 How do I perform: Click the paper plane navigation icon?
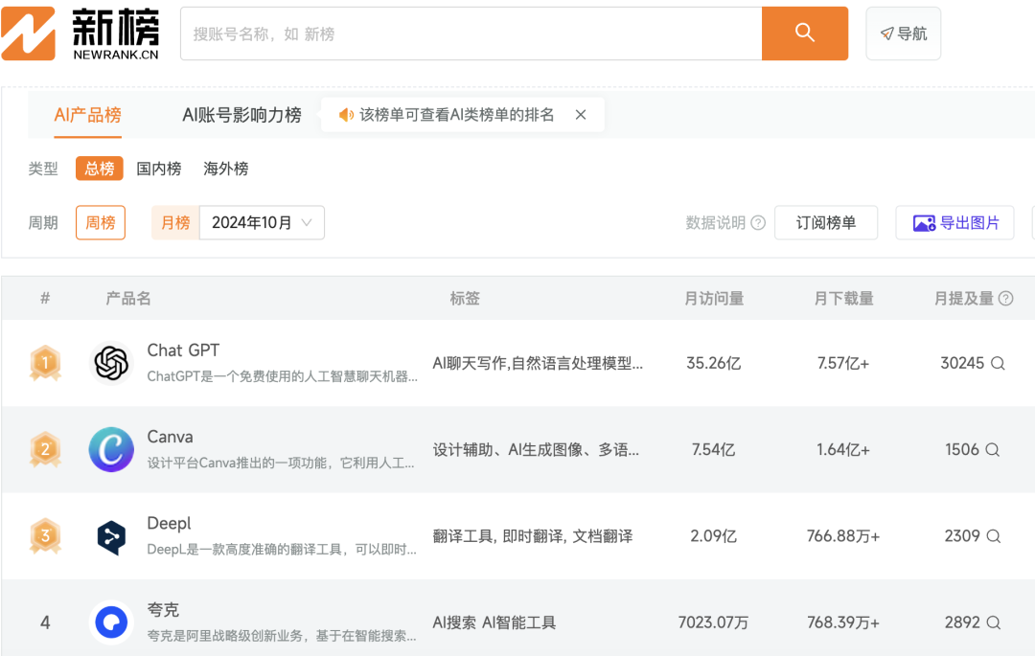click(x=887, y=34)
